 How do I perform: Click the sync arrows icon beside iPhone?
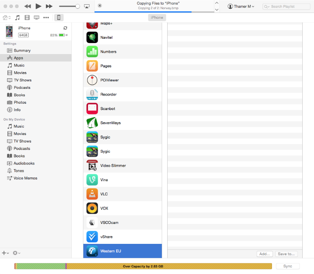tap(65, 28)
